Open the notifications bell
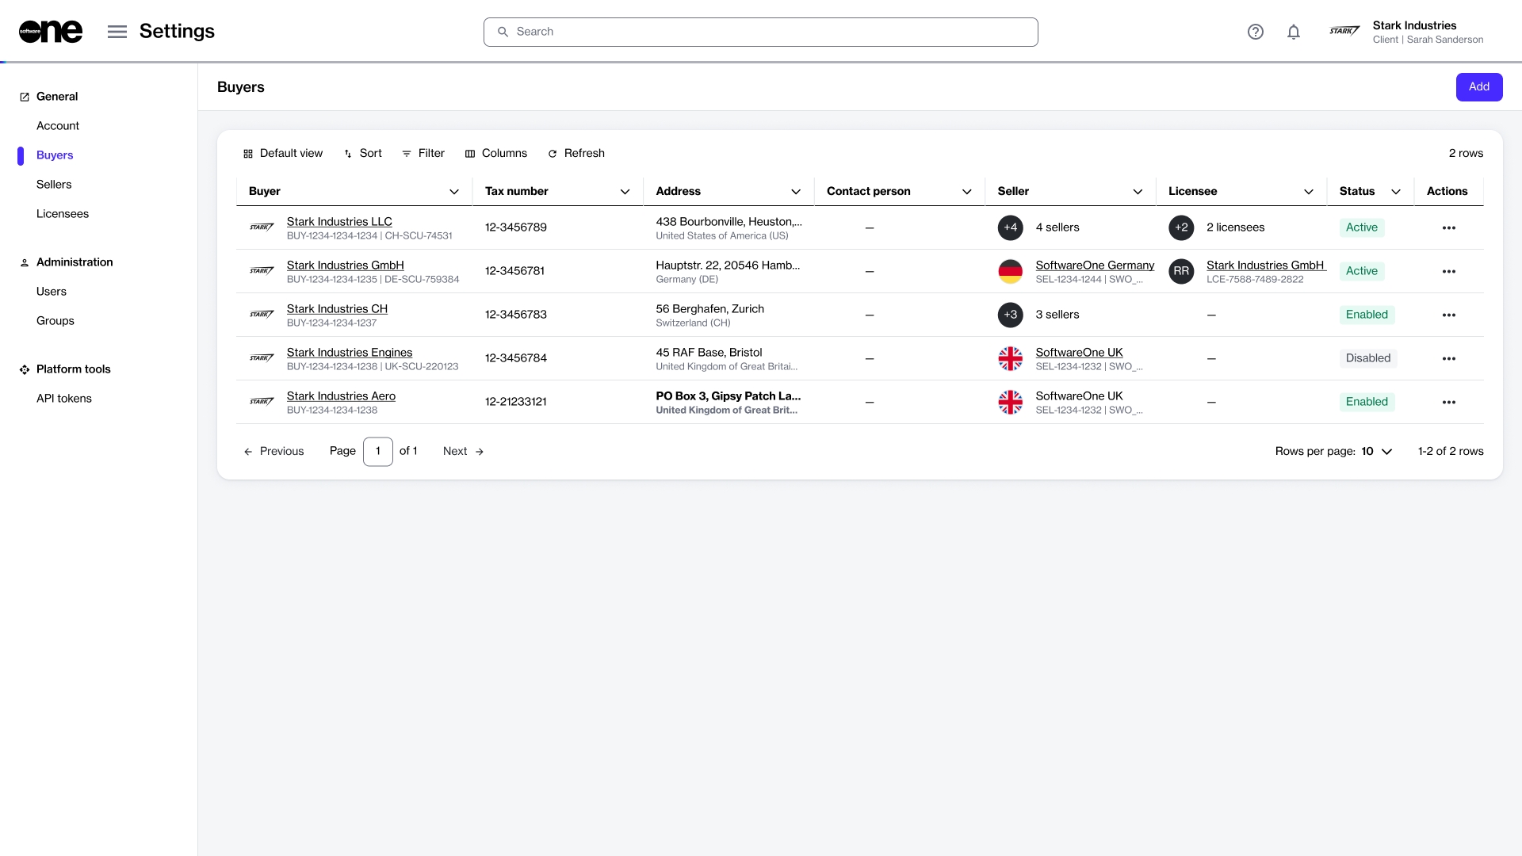This screenshot has width=1522, height=856. 1293,32
